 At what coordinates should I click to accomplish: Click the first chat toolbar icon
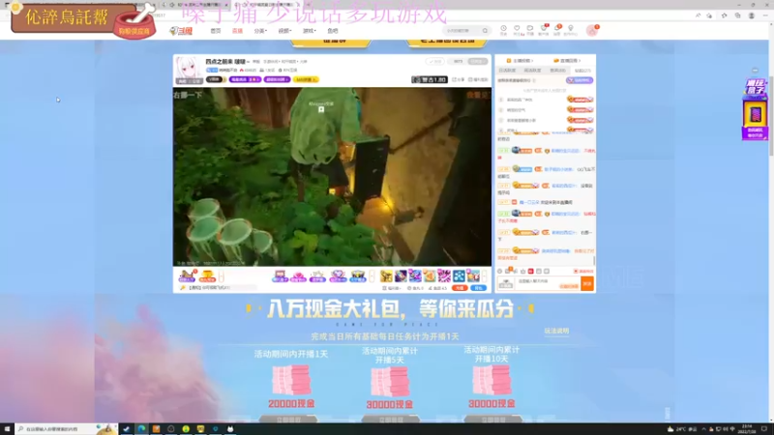pyautogui.click(x=499, y=272)
